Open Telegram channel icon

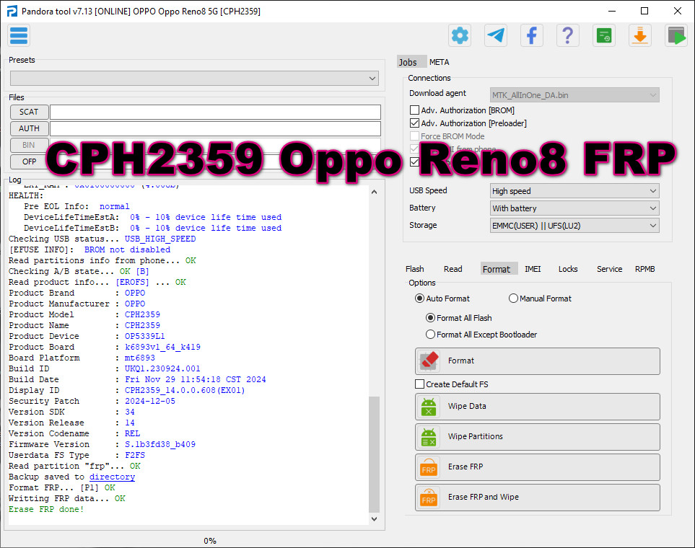(x=496, y=35)
